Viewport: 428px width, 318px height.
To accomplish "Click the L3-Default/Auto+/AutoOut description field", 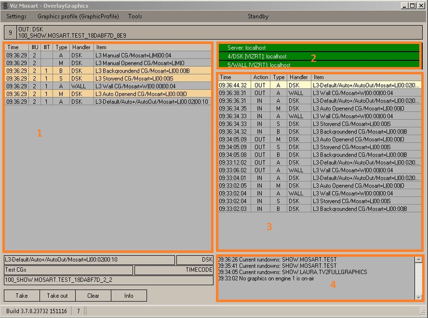I will pos(89,259).
